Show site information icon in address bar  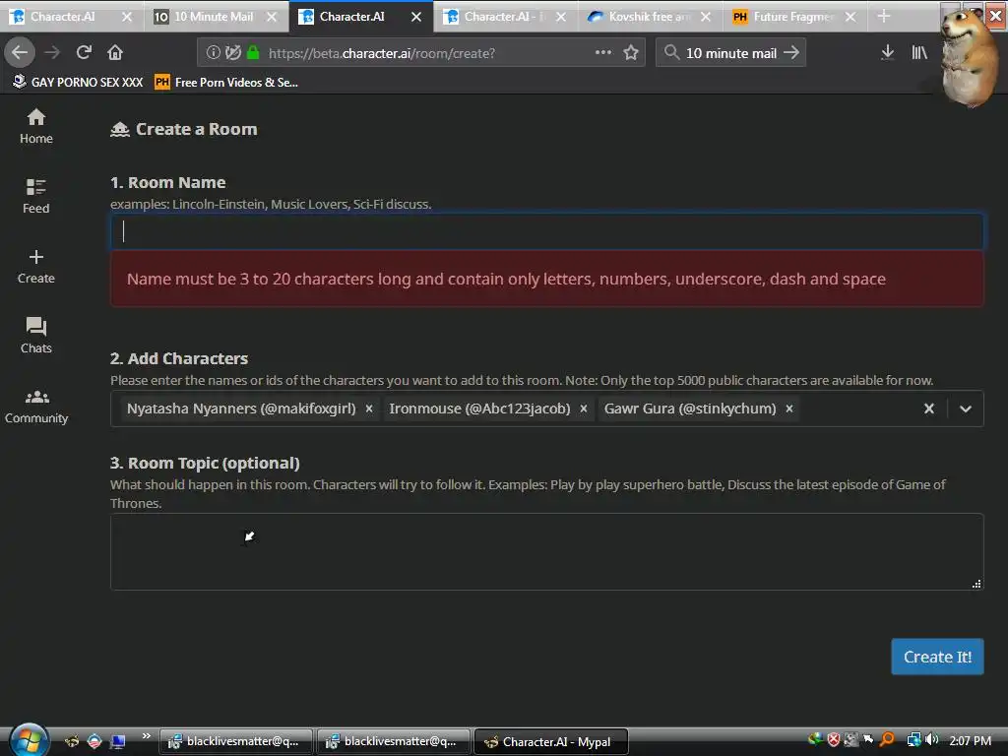[213, 53]
